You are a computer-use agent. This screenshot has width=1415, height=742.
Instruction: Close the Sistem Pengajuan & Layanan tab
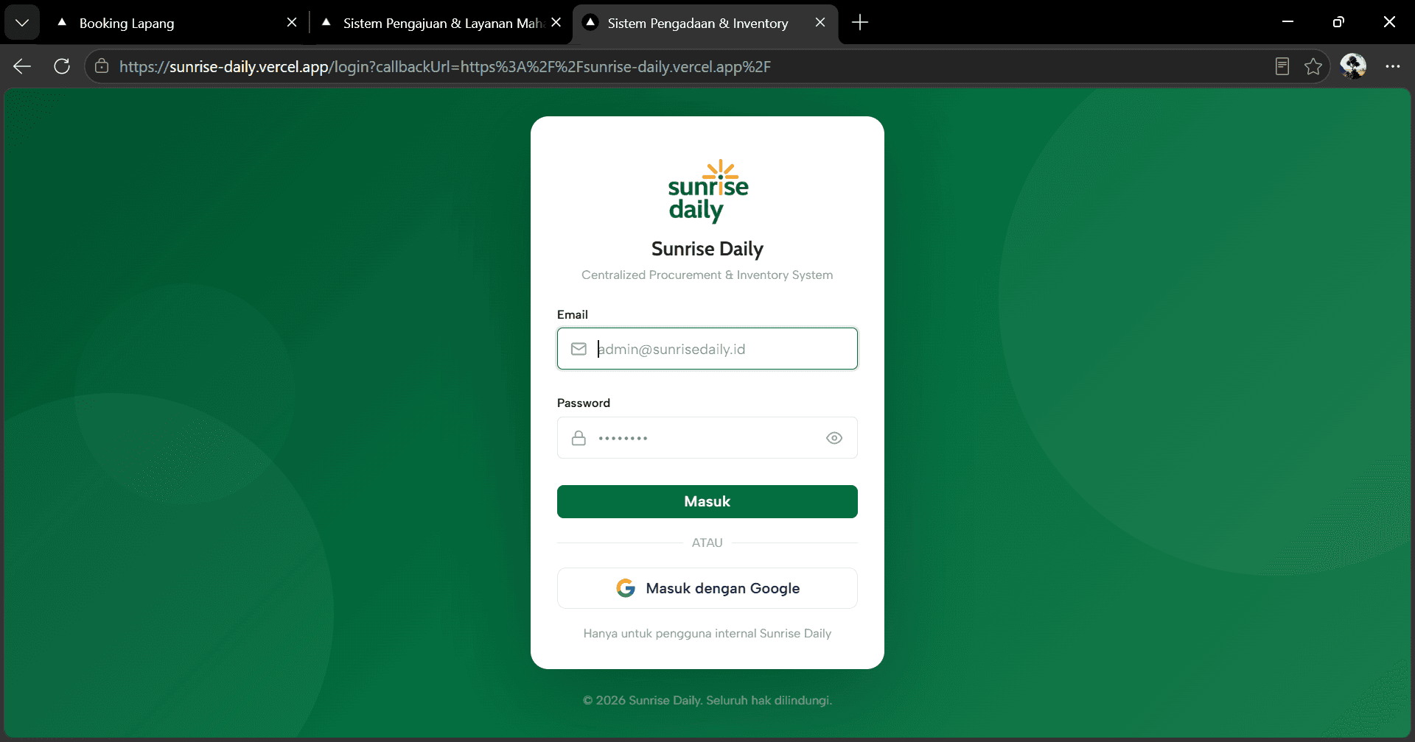tap(556, 23)
